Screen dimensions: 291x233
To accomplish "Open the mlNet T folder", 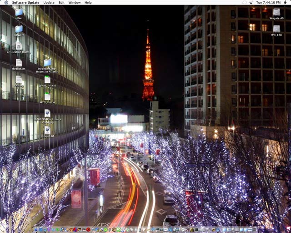I will (x=19, y=29).
